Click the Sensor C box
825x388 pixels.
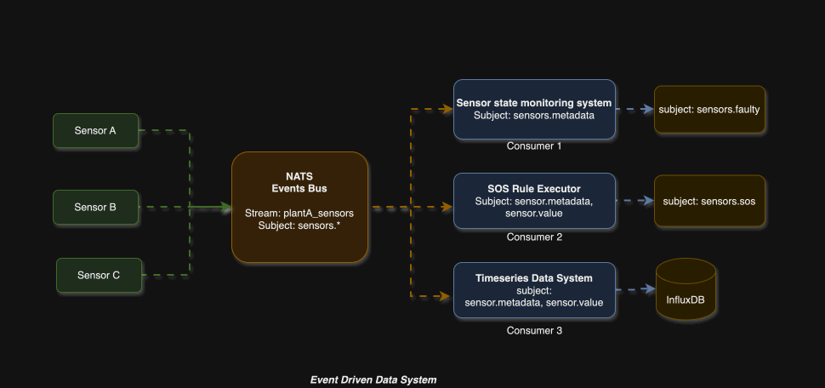(x=99, y=275)
